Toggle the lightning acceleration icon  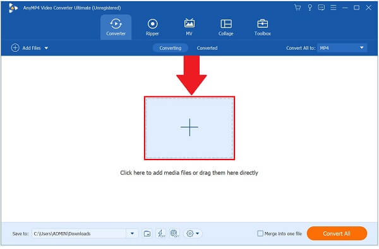coord(161,234)
